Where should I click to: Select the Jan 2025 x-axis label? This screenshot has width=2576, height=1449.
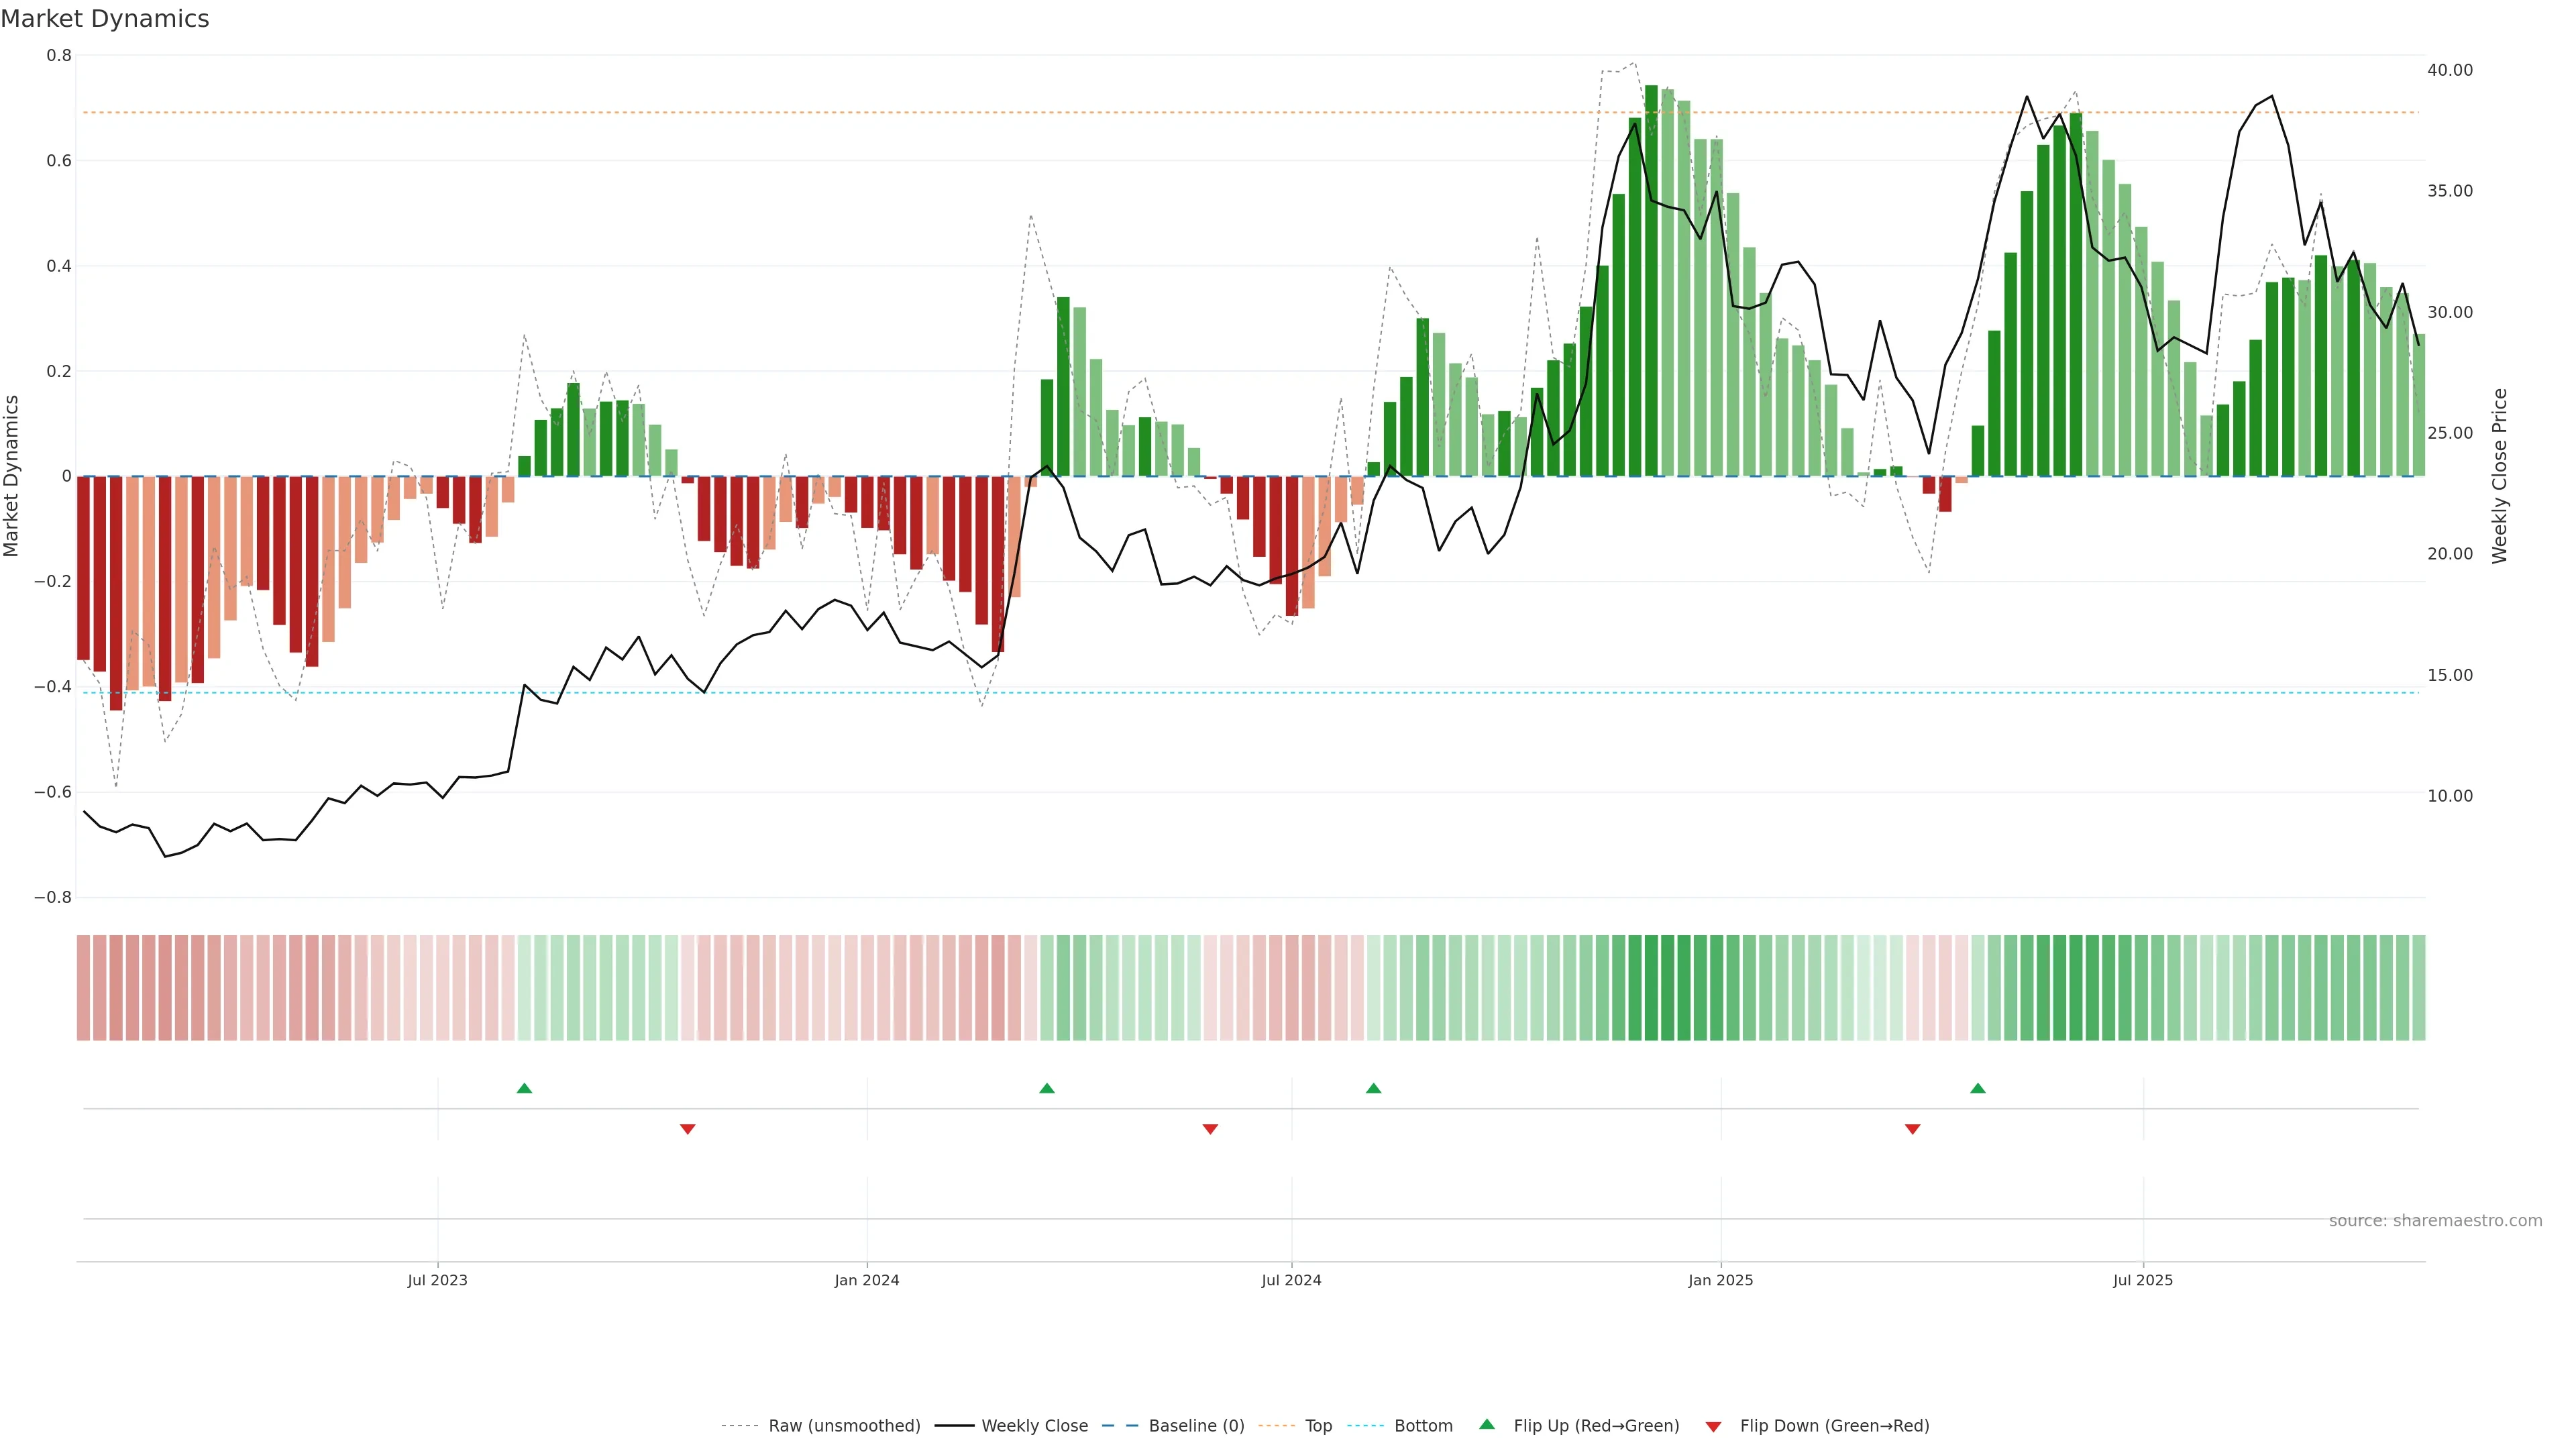point(1720,1280)
